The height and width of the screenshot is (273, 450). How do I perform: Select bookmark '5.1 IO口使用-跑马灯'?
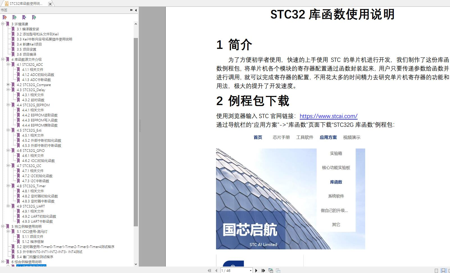click(x=32, y=231)
